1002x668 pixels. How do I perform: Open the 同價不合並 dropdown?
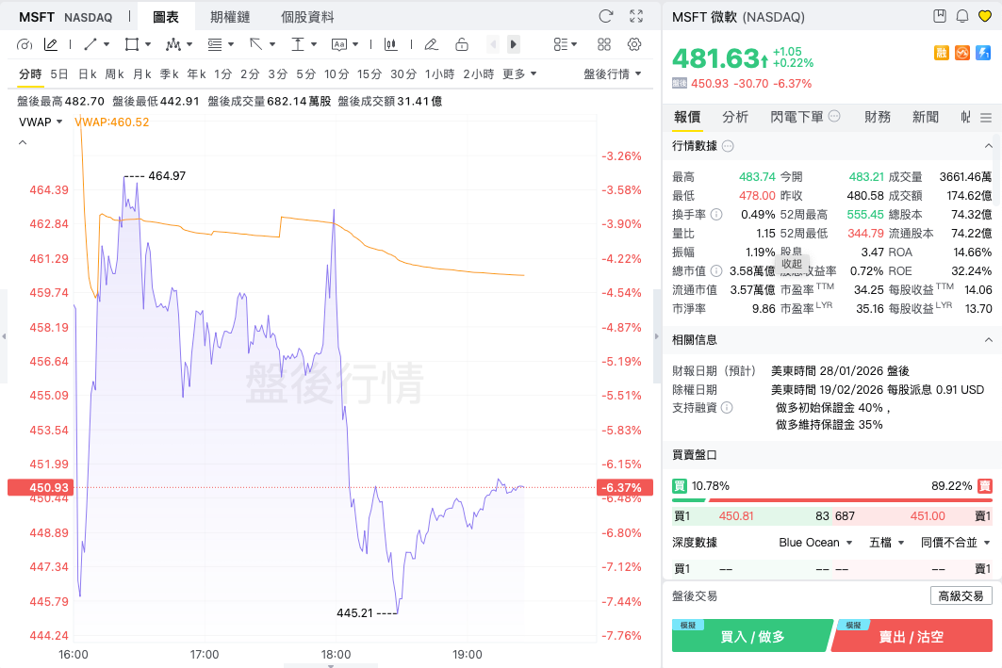click(x=955, y=542)
